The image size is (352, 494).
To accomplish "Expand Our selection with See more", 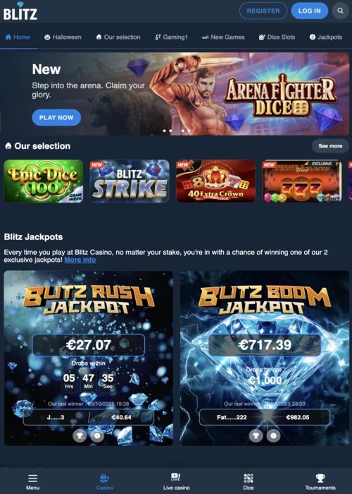I will 330,146.
